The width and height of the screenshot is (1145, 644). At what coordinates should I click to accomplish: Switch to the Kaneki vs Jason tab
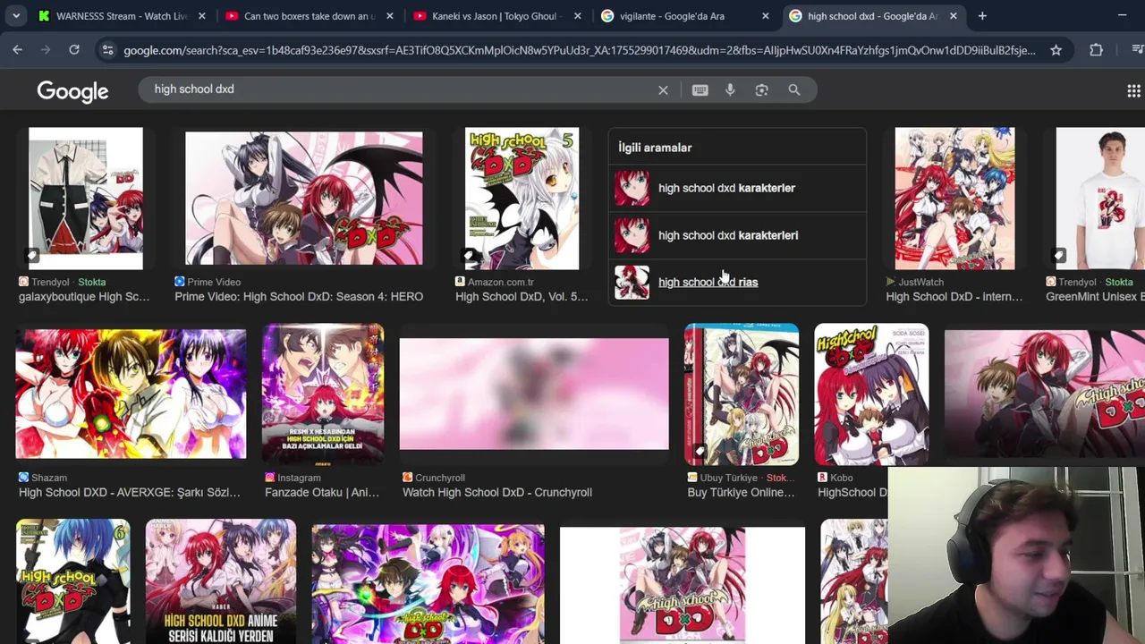(x=496, y=16)
